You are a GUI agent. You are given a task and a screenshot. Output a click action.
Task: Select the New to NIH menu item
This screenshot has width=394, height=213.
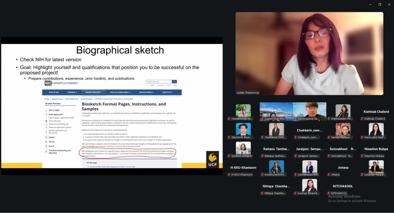click(x=54, y=92)
